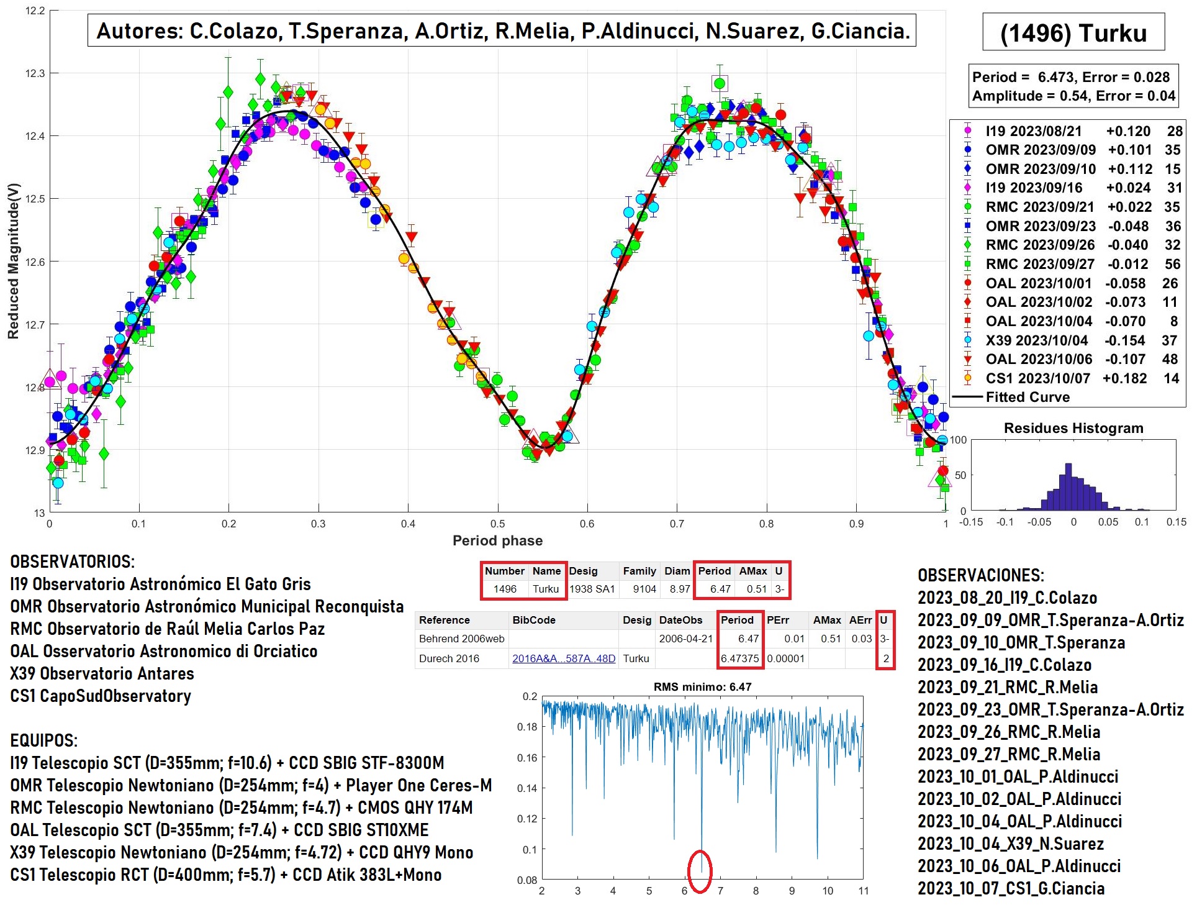
Task: Click the '1938 SA1' designation cell
Action: click(592, 589)
